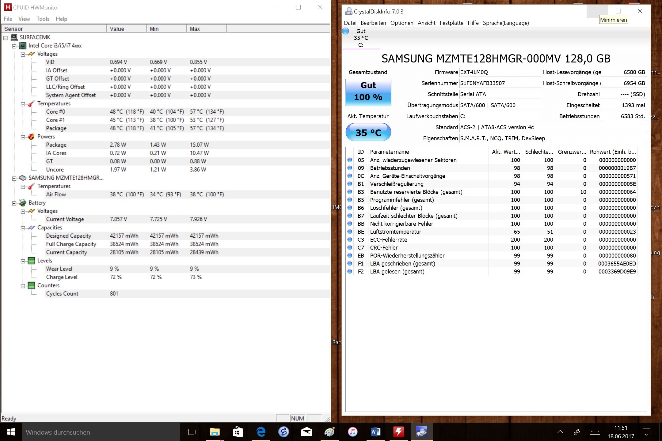Click the Battery icon in sensor tree

point(22,203)
